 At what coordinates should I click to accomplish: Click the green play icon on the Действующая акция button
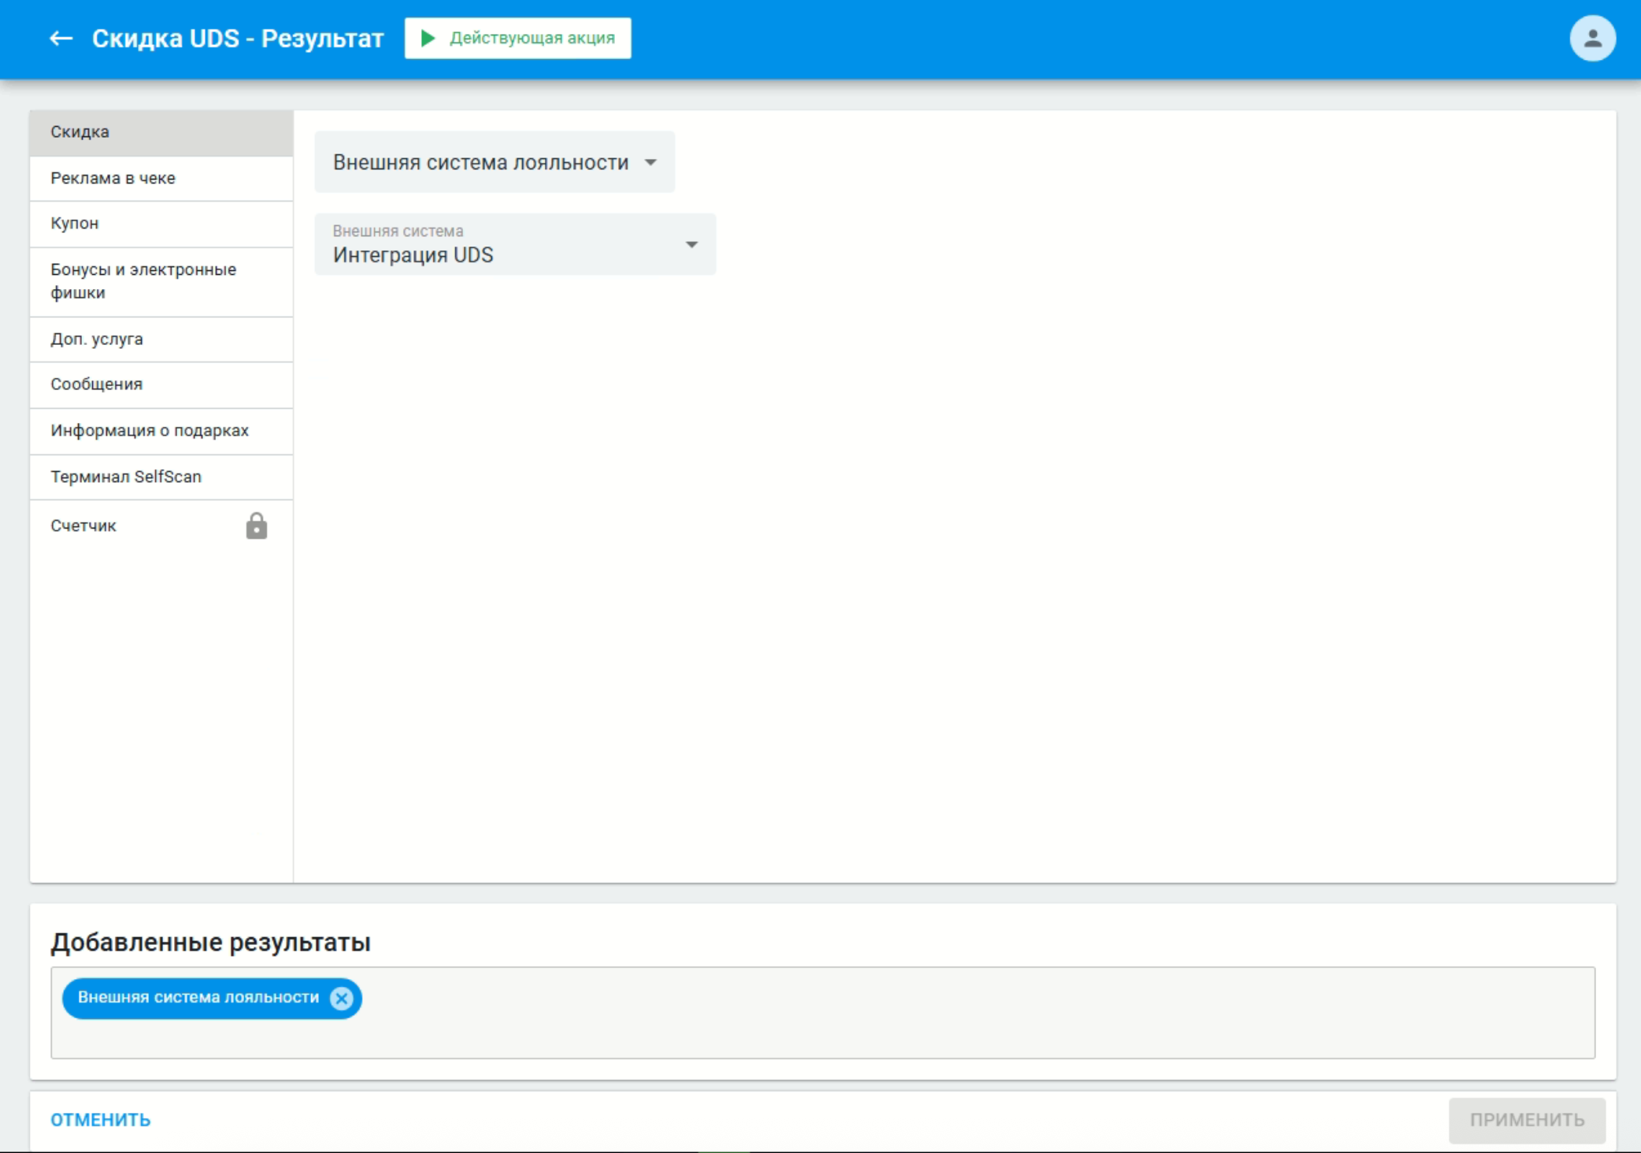[x=428, y=38]
